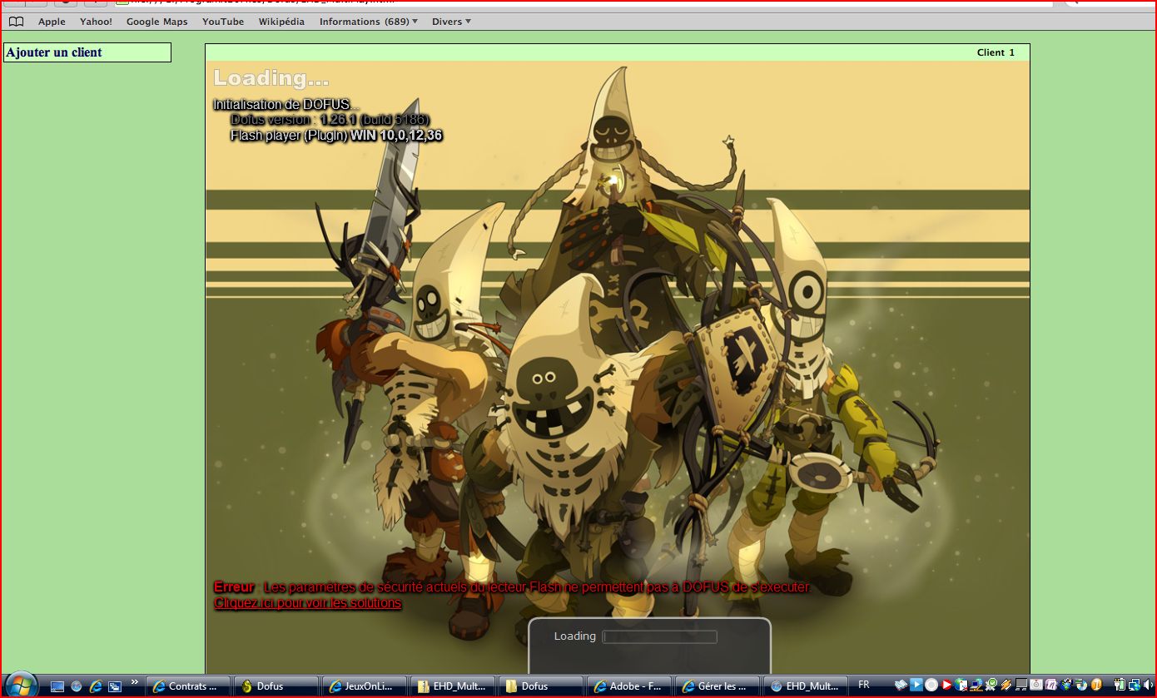Click the FR language indicator

point(863,686)
